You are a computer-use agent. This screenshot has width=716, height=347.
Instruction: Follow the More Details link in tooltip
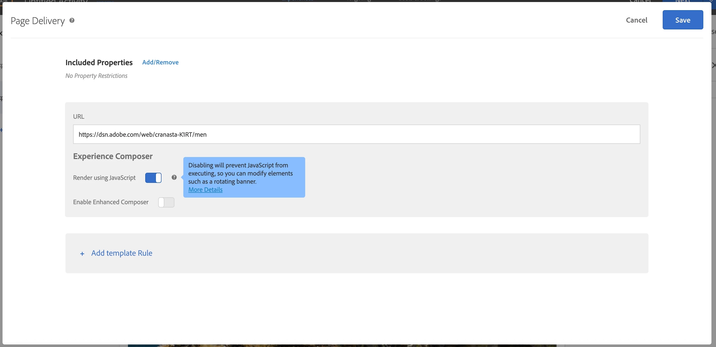[x=205, y=189]
